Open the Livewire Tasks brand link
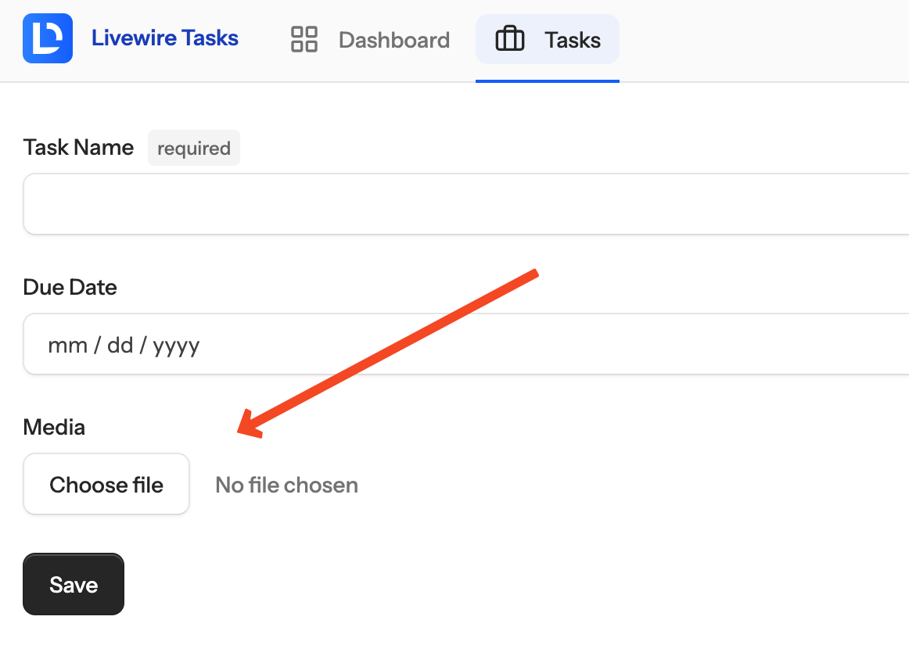This screenshot has width=909, height=663. (x=164, y=38)
